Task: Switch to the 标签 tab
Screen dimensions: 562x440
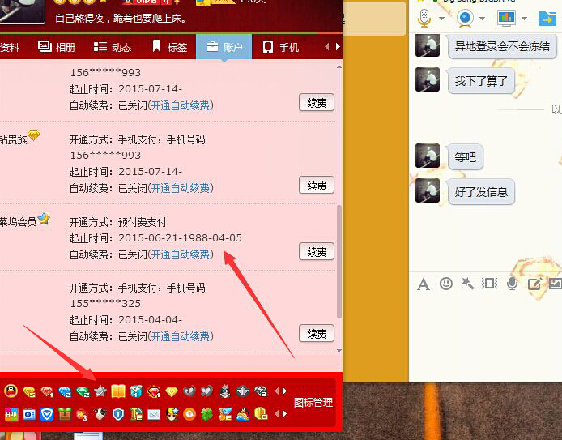Action: (170, 47)
